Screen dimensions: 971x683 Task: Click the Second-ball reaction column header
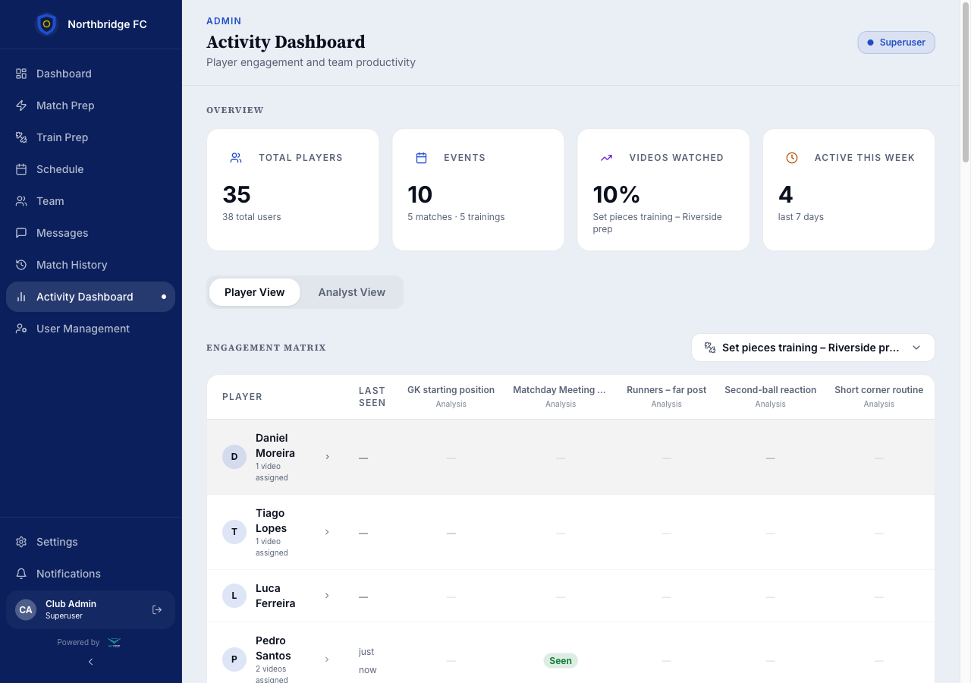770,396
